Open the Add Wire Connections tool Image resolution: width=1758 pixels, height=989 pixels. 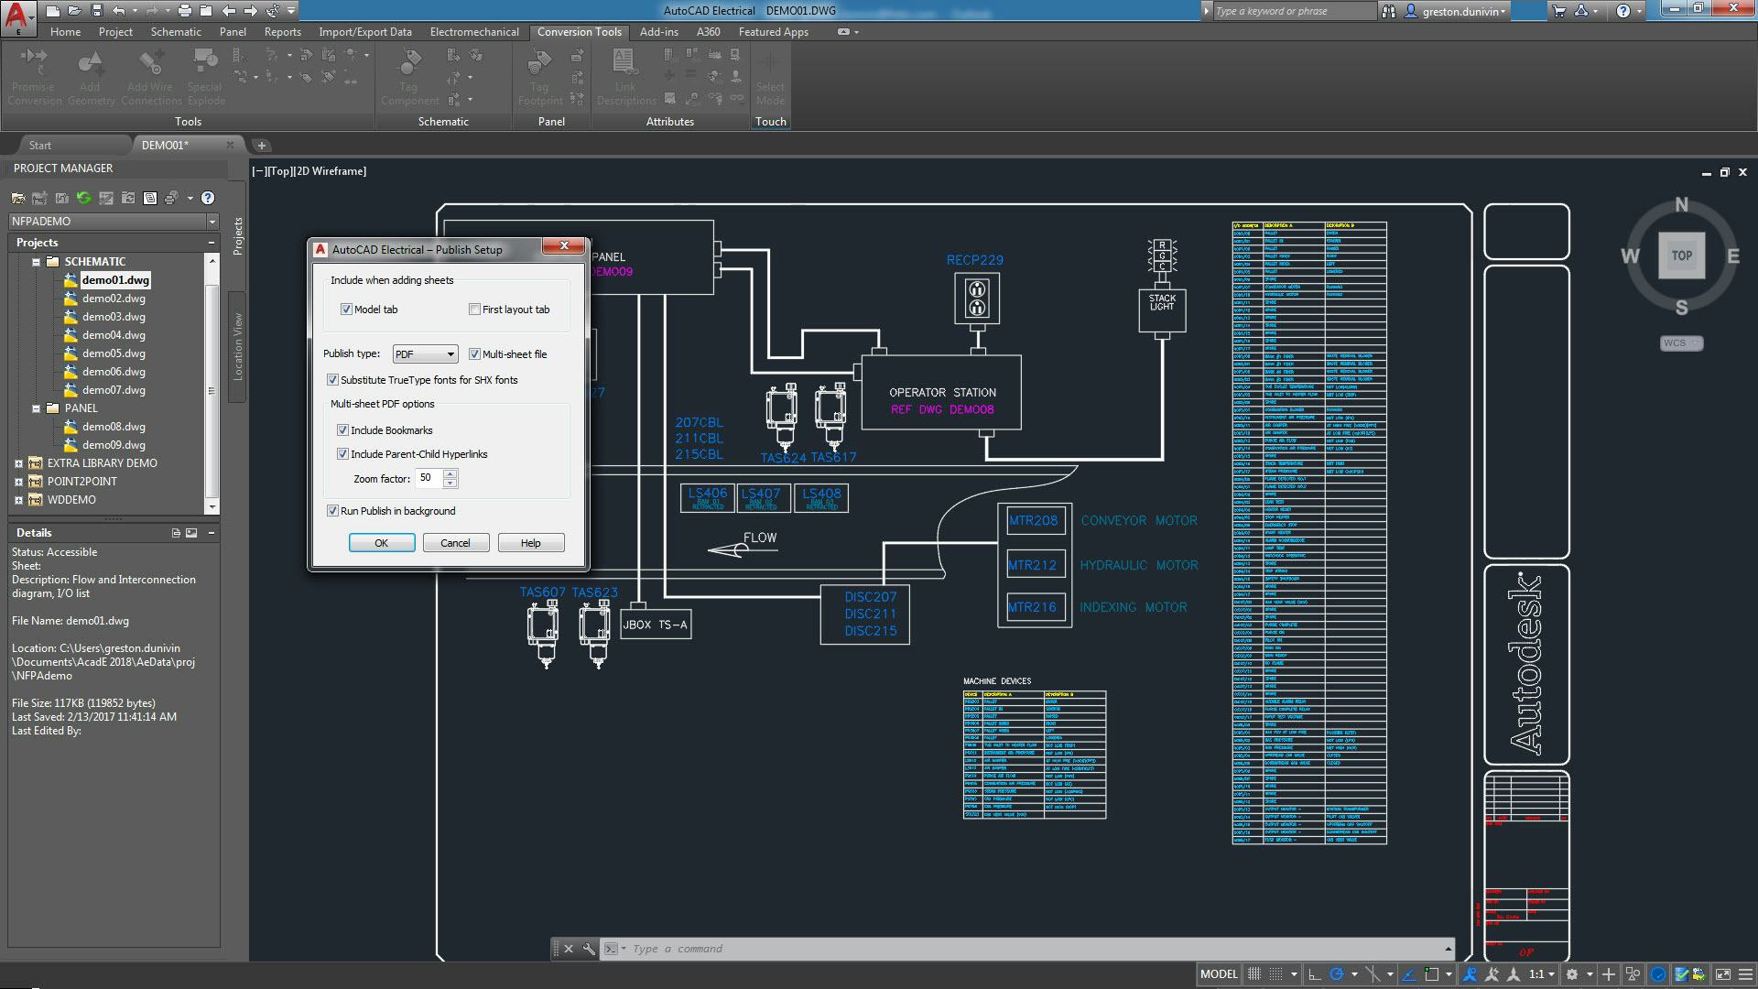151,78
